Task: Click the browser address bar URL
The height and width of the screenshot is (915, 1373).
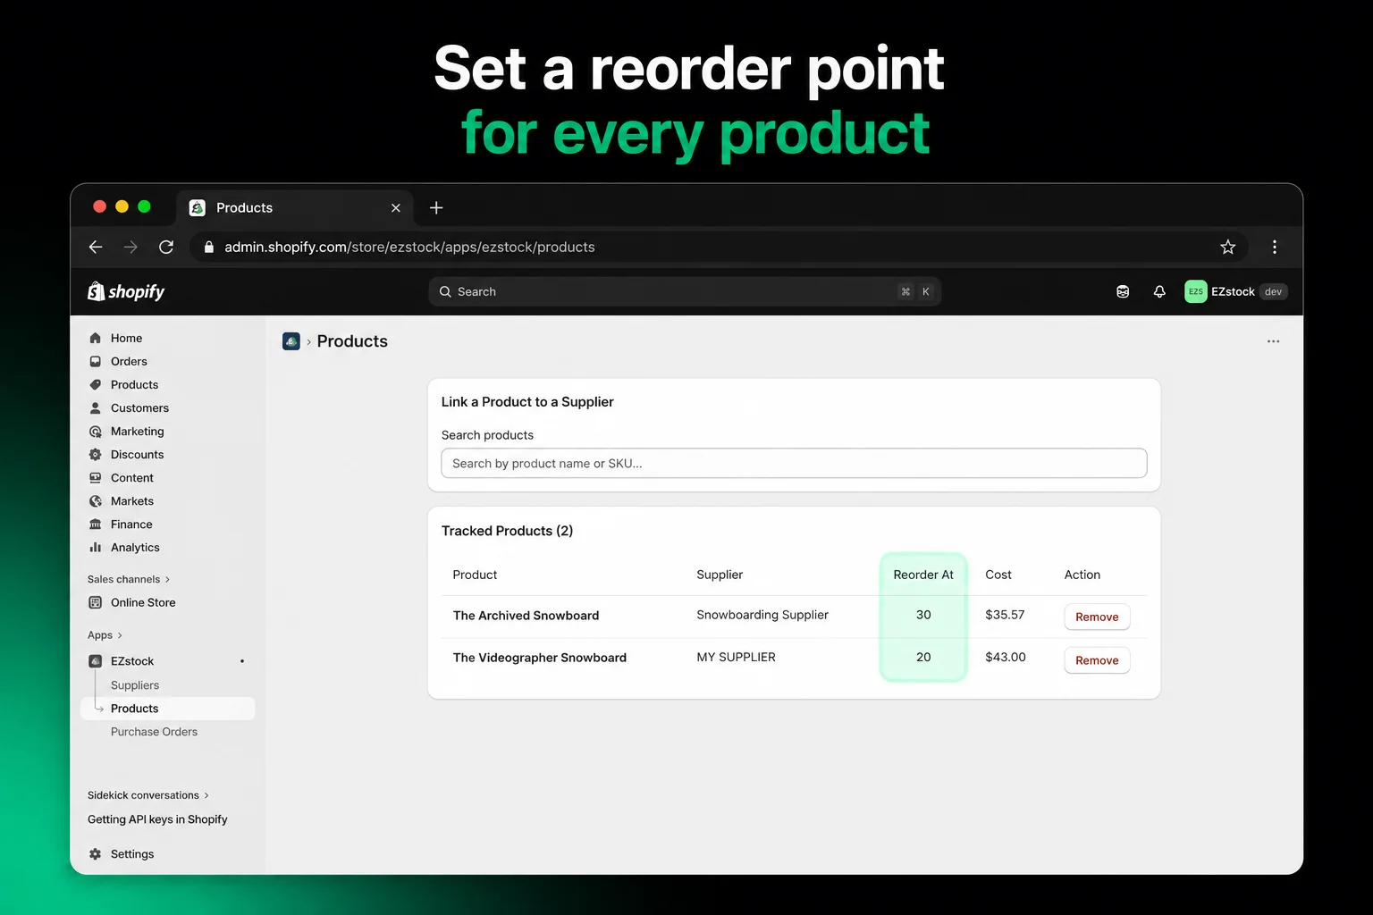Action: click(x=409, y=247)
